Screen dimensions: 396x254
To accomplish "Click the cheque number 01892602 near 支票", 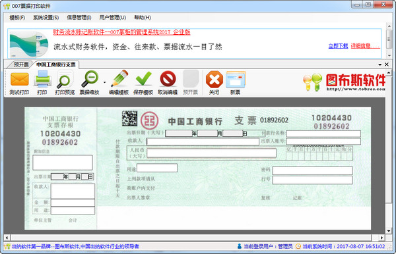I will pos(275,120).
